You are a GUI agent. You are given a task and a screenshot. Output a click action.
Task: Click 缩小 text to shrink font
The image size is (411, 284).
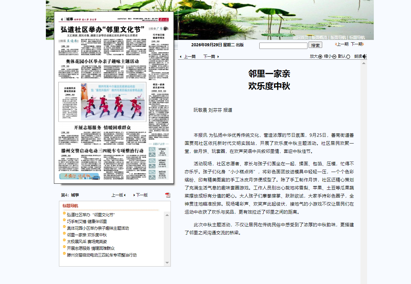[x=328, y=56]
